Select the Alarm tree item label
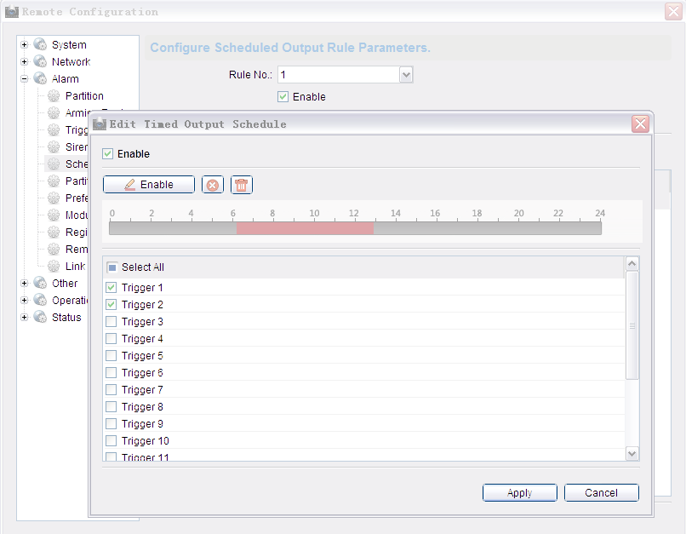Viewport: 686px width, 534px height. [66, 79]
